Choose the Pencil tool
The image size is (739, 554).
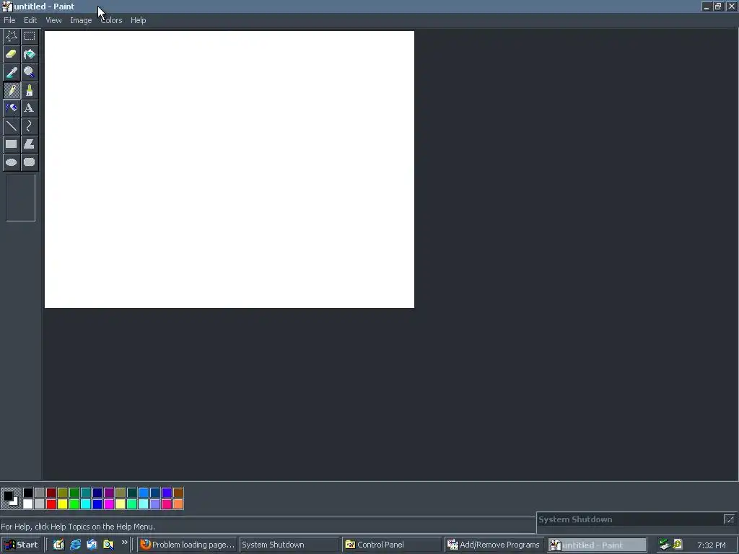point(12,90)
